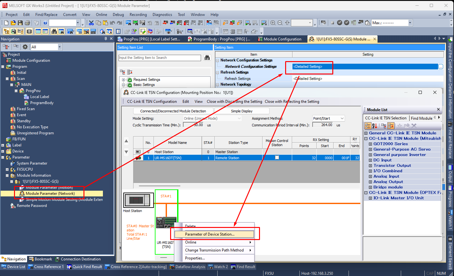Click the Zoom In magnifier icon
The image size is (454, 276).
(x=273, y=23)
